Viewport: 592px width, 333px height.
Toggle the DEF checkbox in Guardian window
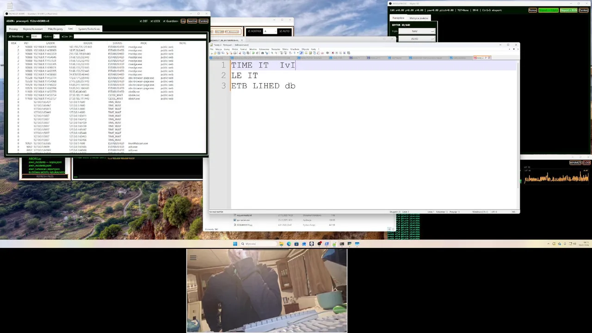(141, 21)
